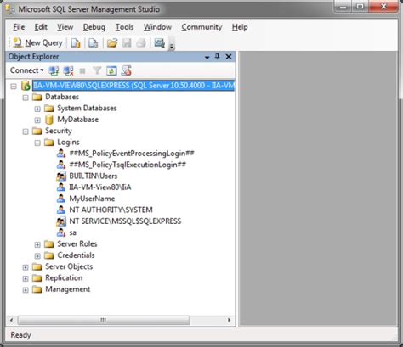
Task: Expand the Server Roles folder
Action: tap(37, 244)
